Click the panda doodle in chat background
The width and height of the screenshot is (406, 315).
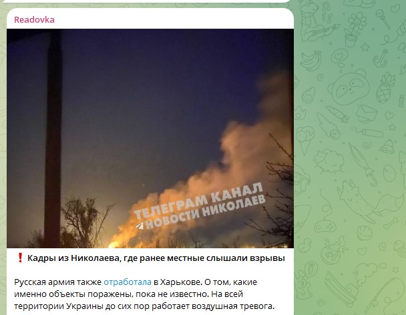click(x=349, y=87)
